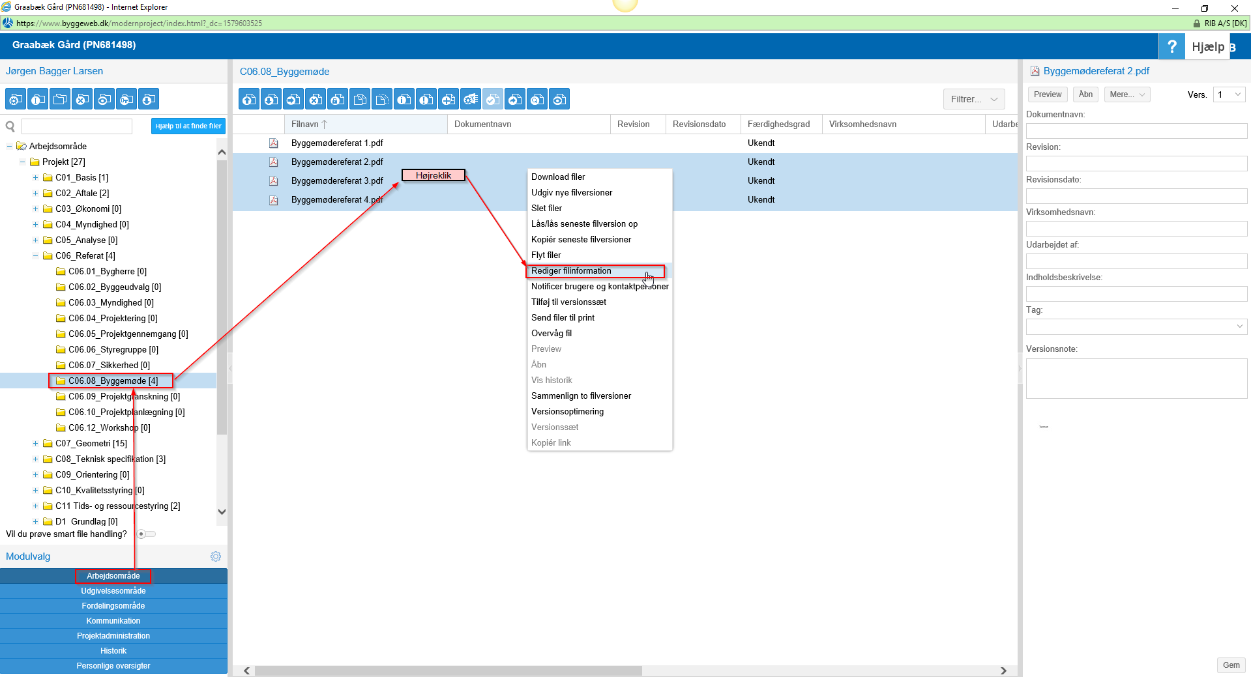Click the blue question mark help icon
Image resolution: width=1251 pixels, height=677 pixels.
[1171, 46]
